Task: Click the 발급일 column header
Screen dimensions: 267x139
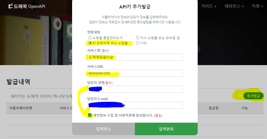Action: pyautogui.click(x=213, y=108)
